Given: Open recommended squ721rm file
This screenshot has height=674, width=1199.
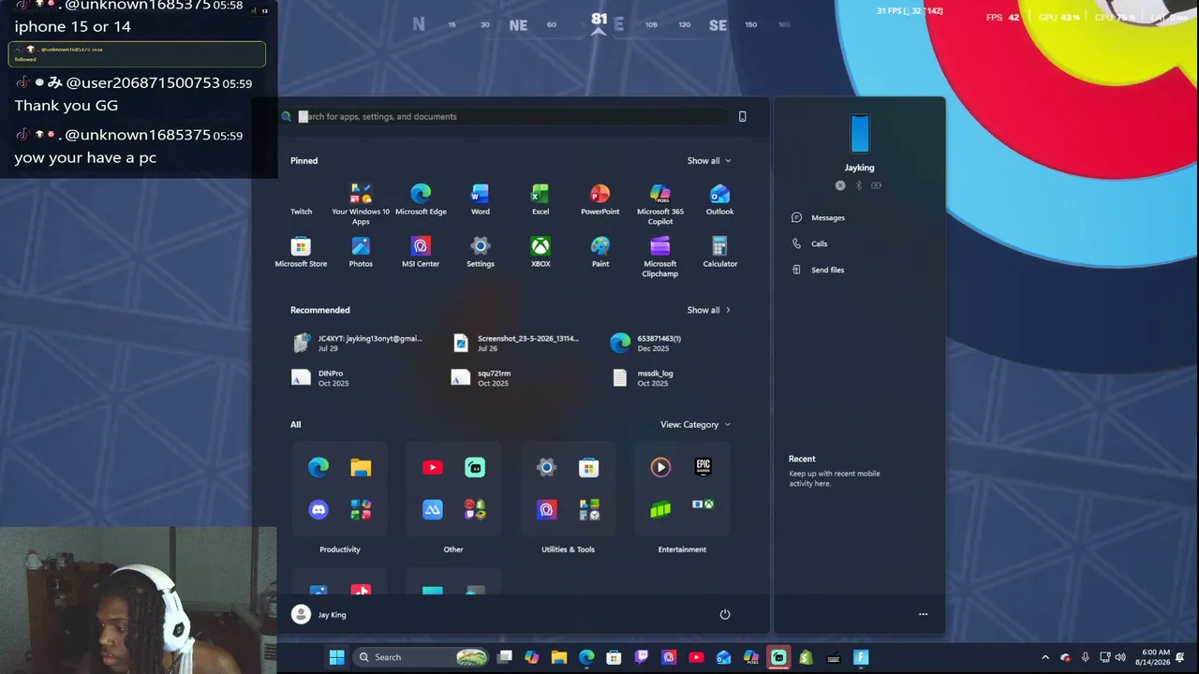Looking at the screenshot, I should pos(481,378).
